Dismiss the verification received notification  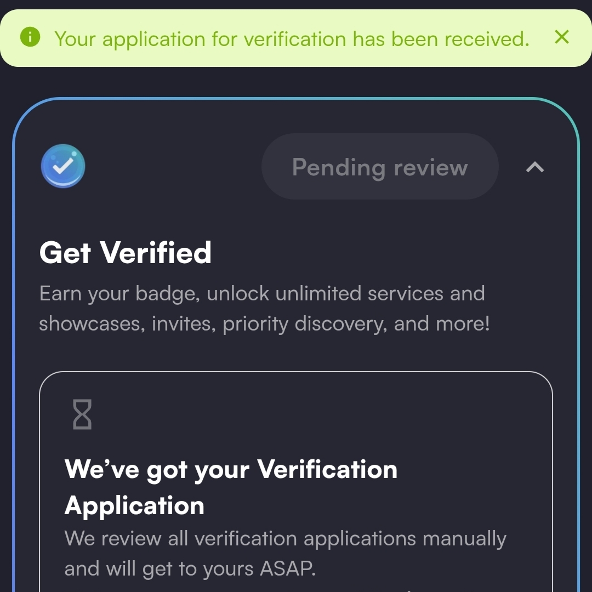click(x=562, y=37)
